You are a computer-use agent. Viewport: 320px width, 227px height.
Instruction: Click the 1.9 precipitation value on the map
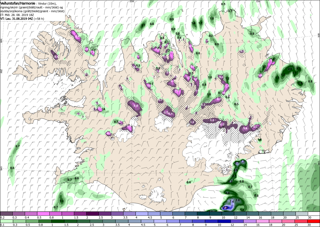pos(300,83)
